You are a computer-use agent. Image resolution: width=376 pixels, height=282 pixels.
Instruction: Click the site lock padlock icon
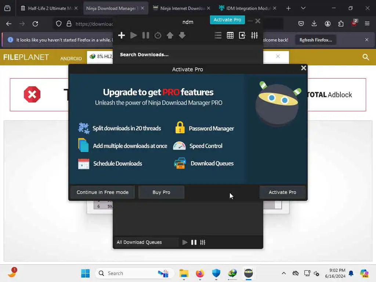tap(69, 24)
